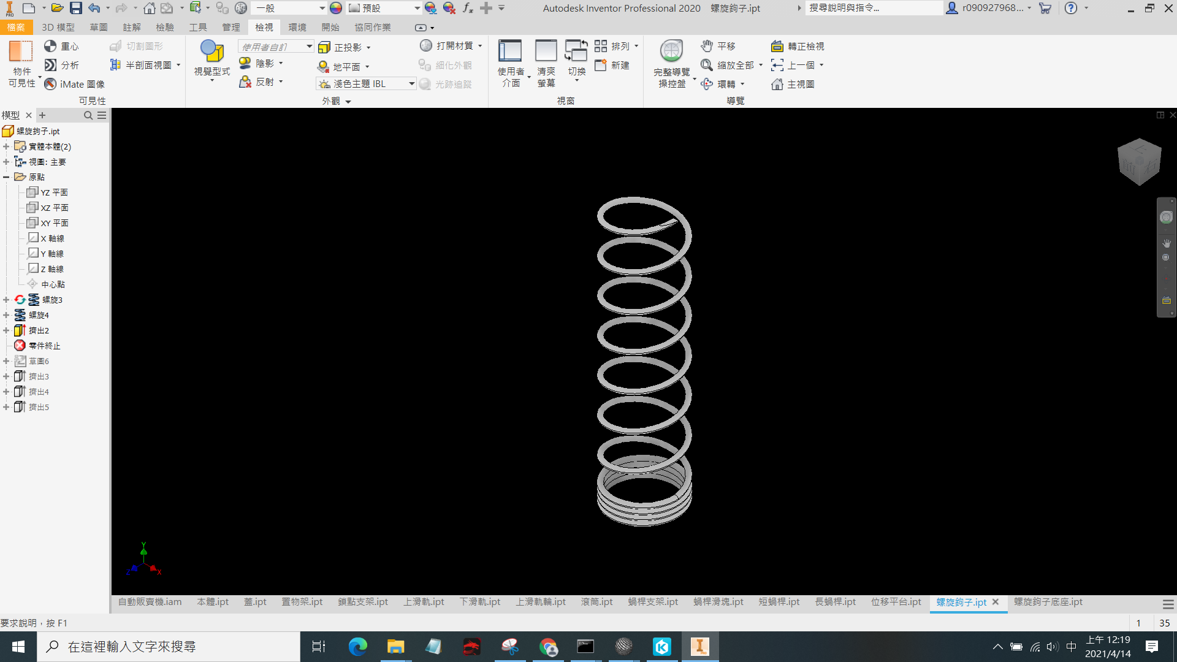Open User Interface (使用者介面) options
The image size is (1177, 662).
coord(511,64)
